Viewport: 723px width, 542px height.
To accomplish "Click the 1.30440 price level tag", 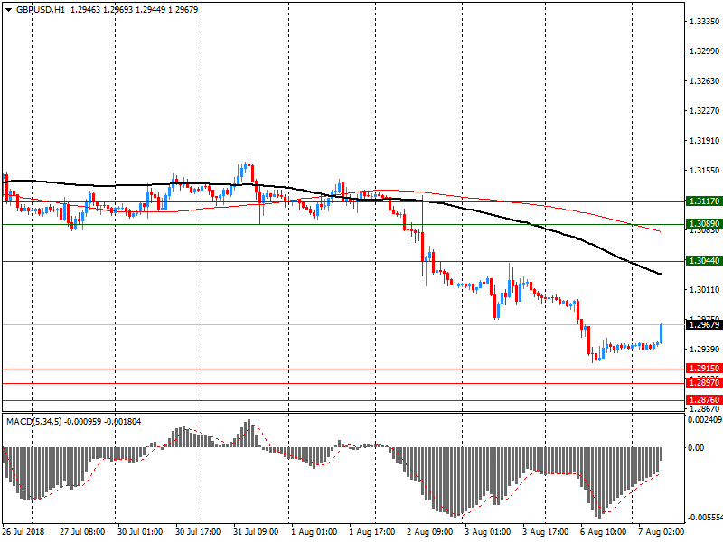I will pos(703,261).
